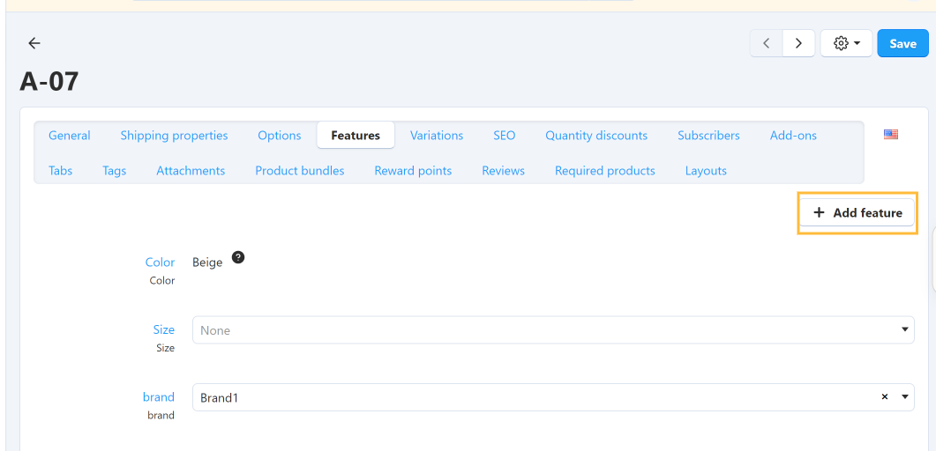Open the gear settings menu
The height and width of the screenshot is (451, 936).
pos(847,43)
